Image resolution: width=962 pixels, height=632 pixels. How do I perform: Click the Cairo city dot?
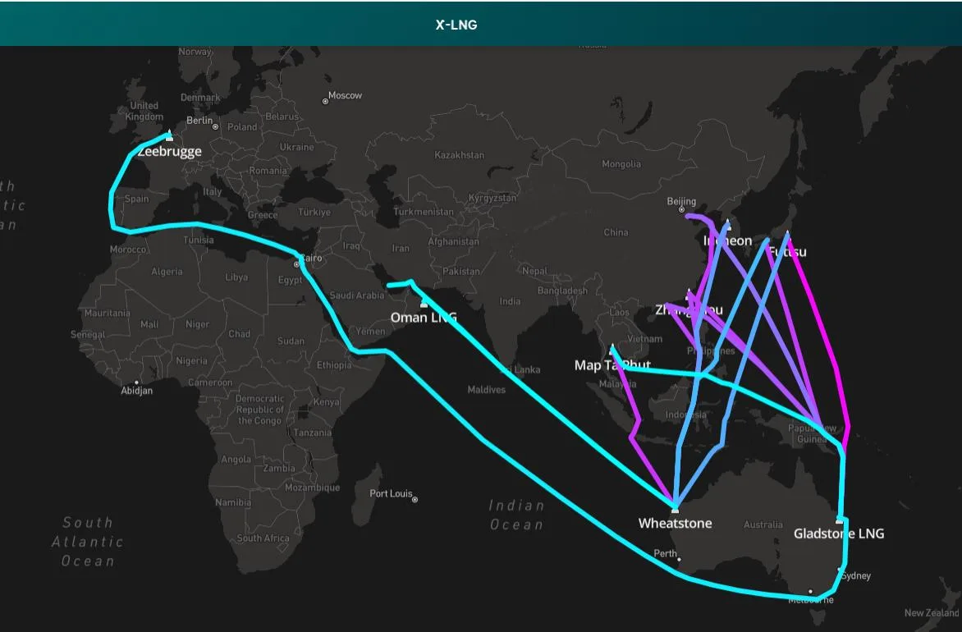[296, 264]
